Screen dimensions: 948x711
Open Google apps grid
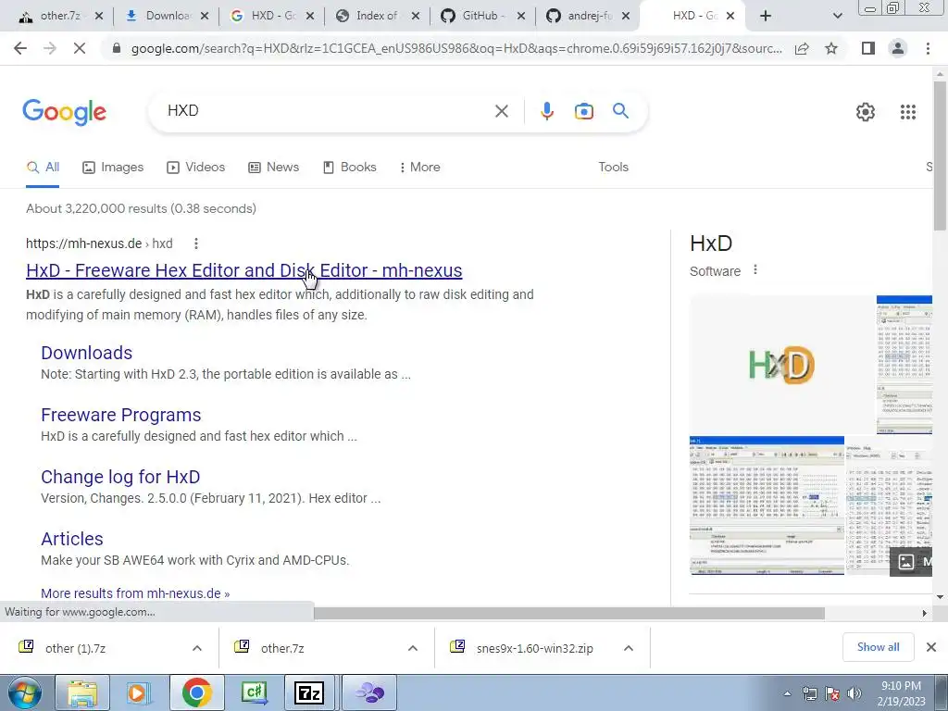pyautogui.click(x=907, y=112)
